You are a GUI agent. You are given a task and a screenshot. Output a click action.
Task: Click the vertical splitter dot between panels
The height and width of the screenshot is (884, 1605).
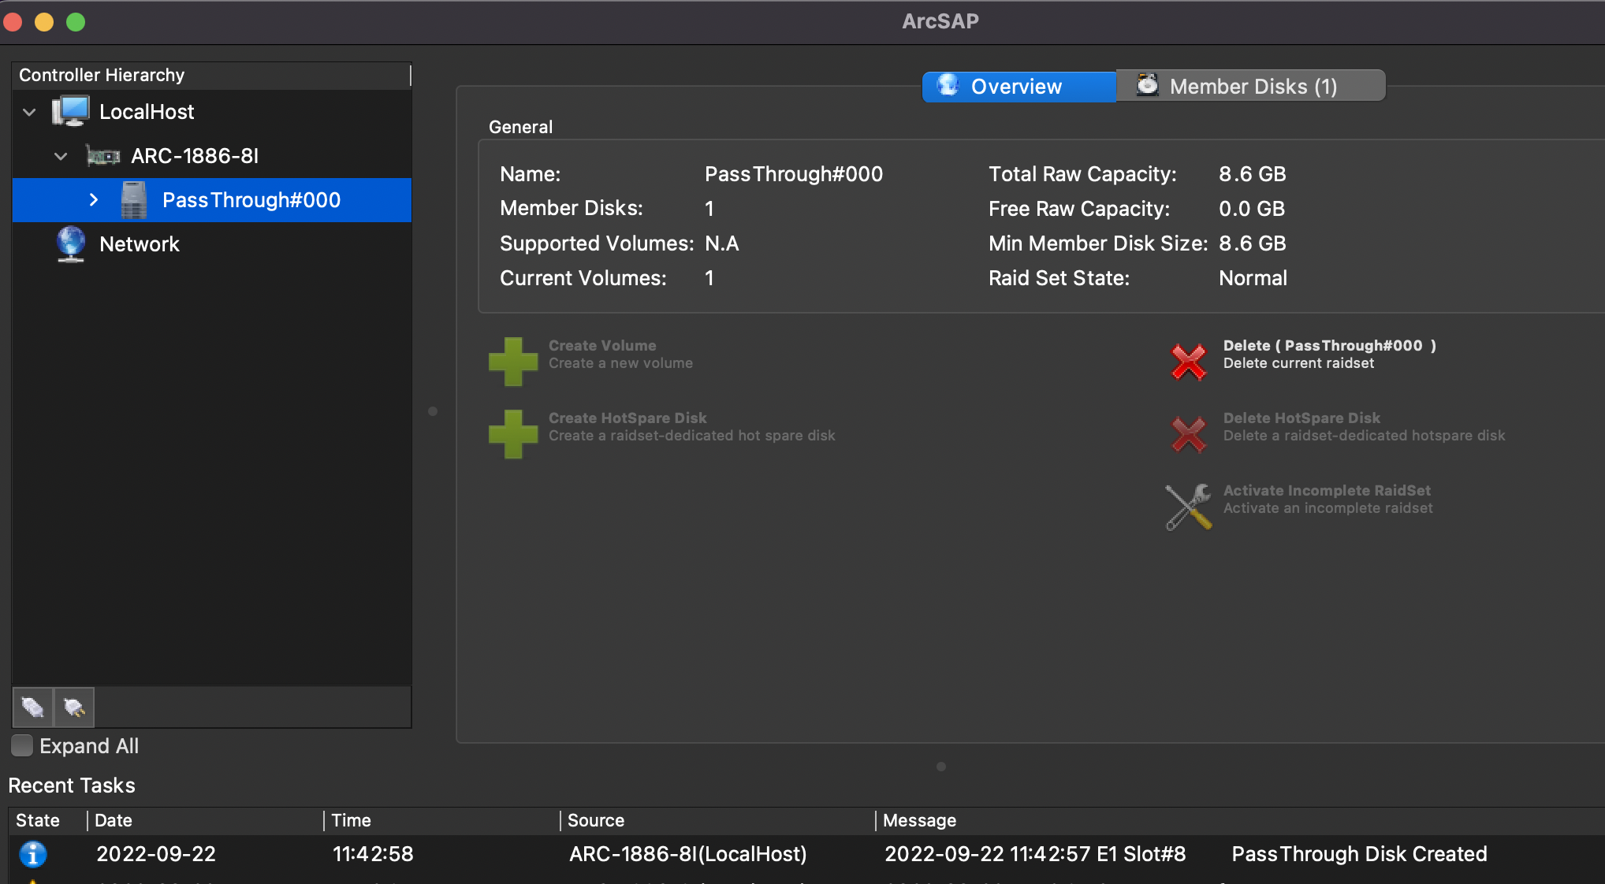433,411
